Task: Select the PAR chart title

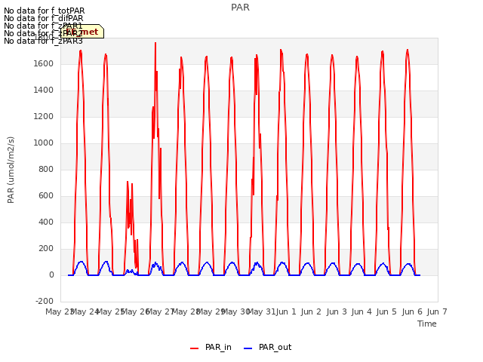Action: (x=240, y=8)
